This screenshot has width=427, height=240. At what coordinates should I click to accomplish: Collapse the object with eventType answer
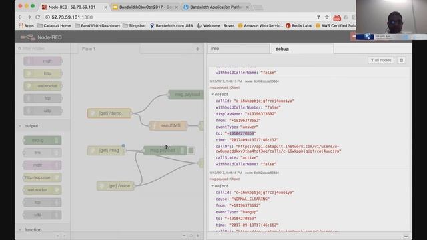point(213,94)
